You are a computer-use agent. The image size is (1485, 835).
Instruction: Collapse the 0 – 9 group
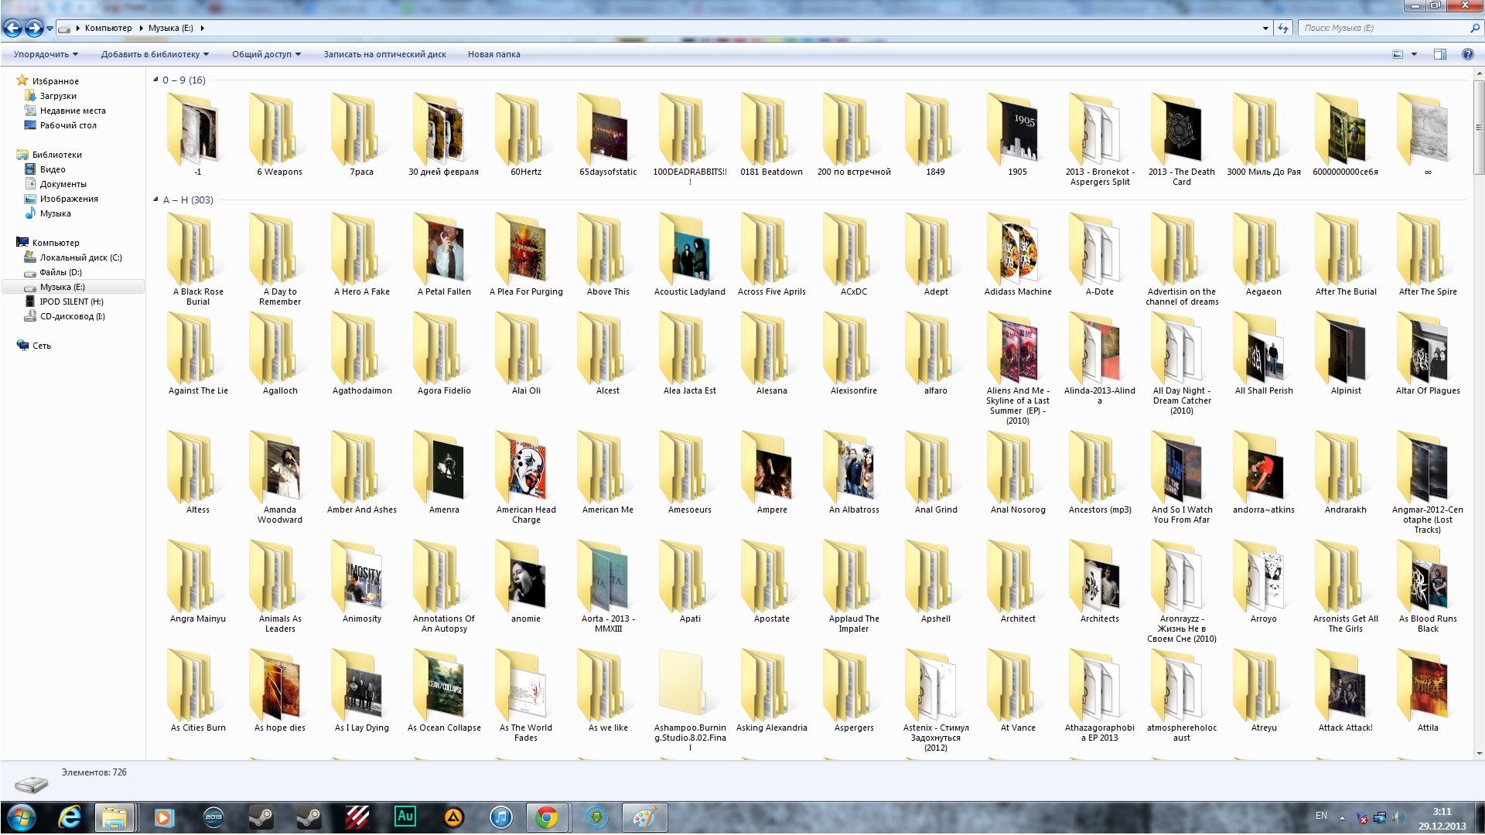coord(155,80)
